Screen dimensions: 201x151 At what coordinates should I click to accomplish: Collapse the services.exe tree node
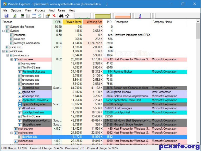(x=8, y=55)
